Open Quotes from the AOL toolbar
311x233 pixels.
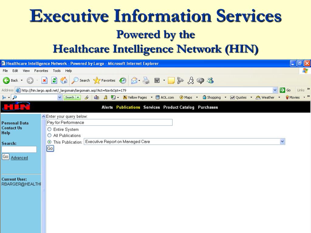(x=238, y=97)
